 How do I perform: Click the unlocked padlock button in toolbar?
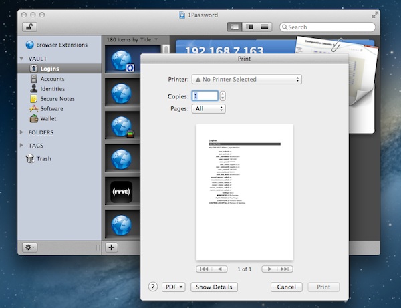(29, 27)
